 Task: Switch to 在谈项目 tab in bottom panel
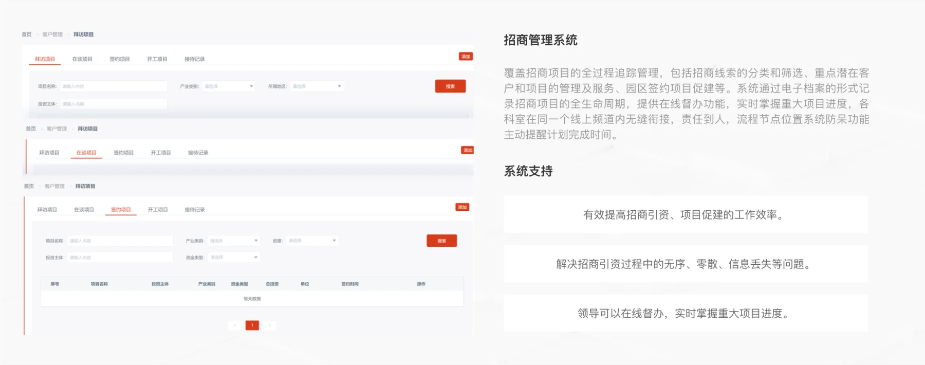pyautogui.click(x=84, y=210)
